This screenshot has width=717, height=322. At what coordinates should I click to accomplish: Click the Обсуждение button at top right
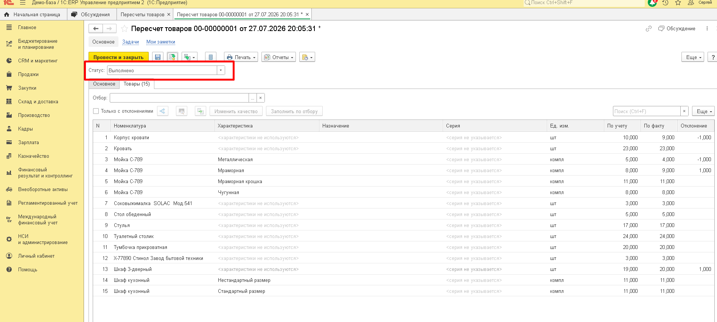677,29
